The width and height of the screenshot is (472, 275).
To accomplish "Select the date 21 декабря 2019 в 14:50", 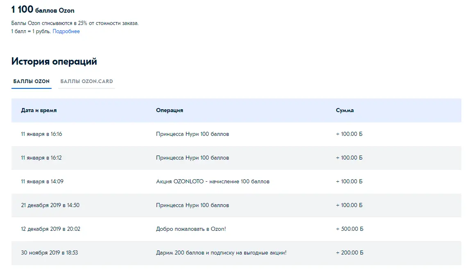I will click(x=50, y=205).
